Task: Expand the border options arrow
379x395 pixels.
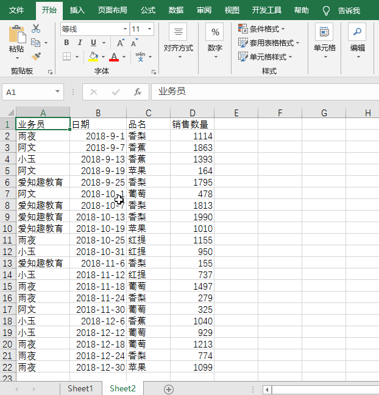Action: point(77,57)
